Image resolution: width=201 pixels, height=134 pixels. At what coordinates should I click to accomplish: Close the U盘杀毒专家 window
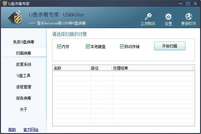(x=195, y=3)
